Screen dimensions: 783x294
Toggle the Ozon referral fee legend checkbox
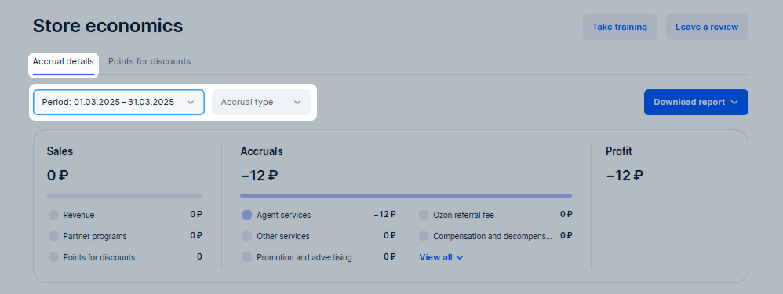pyautogui.click(x=424, y=215)
